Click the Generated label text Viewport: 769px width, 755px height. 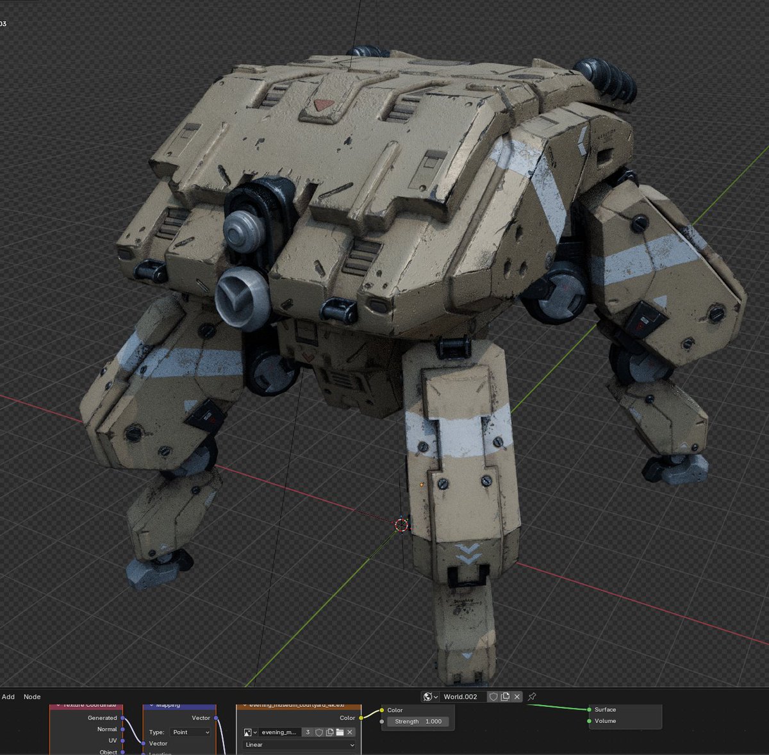click(x=103, y=718)
